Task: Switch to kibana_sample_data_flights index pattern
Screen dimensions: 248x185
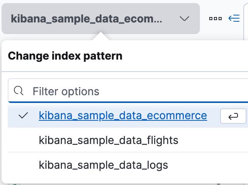Action: click(x=108, y=140)
